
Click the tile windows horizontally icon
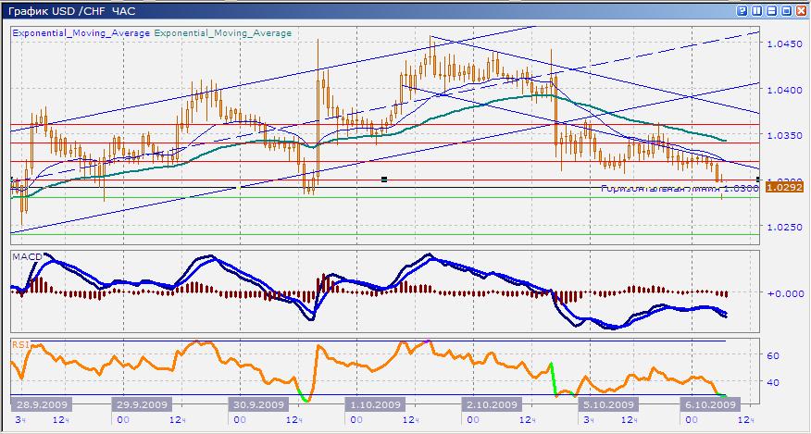tap(771, 9)
